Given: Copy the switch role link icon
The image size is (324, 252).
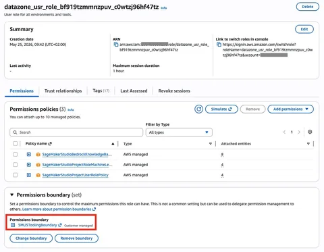Looking at the screenshot, I should pyautogui.click(x=219, y=45).
